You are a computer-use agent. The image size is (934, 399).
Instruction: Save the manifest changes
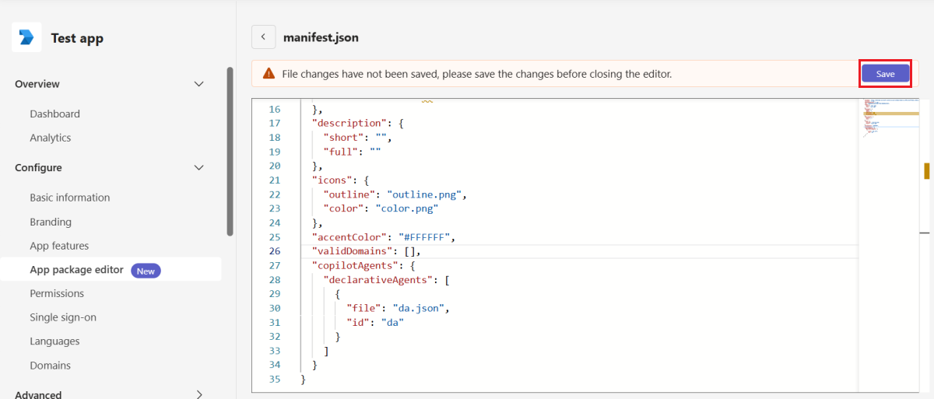[x=885, y=74]
